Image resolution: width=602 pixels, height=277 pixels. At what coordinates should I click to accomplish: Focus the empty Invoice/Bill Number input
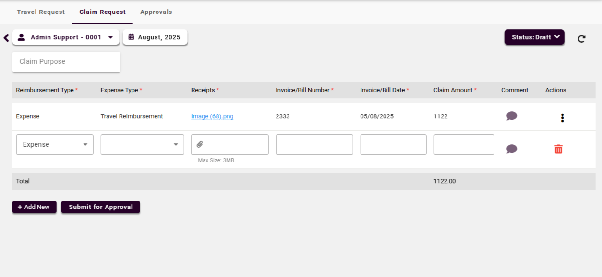tap(314, 144)
